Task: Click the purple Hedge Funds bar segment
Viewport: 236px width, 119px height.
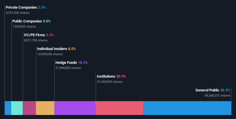Action: point(75,108)
